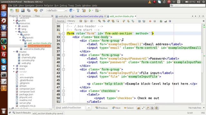Click the New File toolbar icon
Viewport: 206px width, 115px height.
click(x=12, y=11)
